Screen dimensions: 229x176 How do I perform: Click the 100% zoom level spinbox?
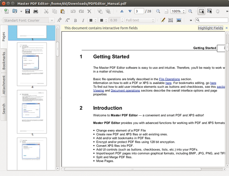[178, 11]
